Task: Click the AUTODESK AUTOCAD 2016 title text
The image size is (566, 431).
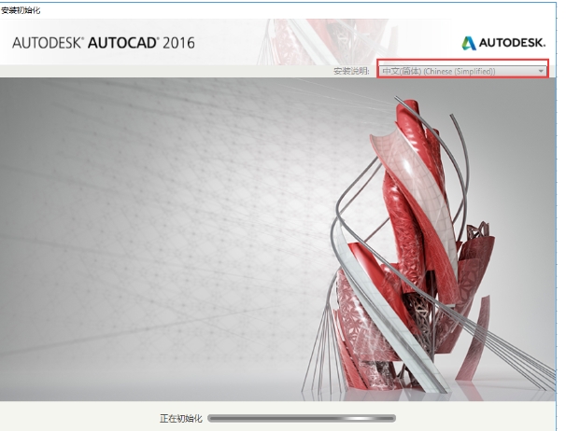Action: (x=104, y=43)
